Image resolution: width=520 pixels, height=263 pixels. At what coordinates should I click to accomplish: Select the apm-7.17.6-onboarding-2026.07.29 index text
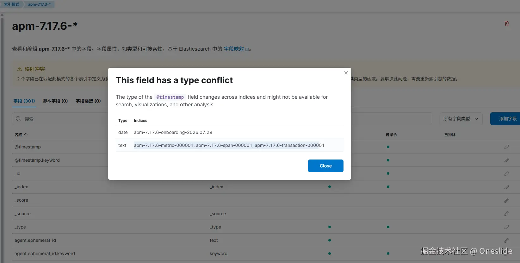click(x=173, y=132)
